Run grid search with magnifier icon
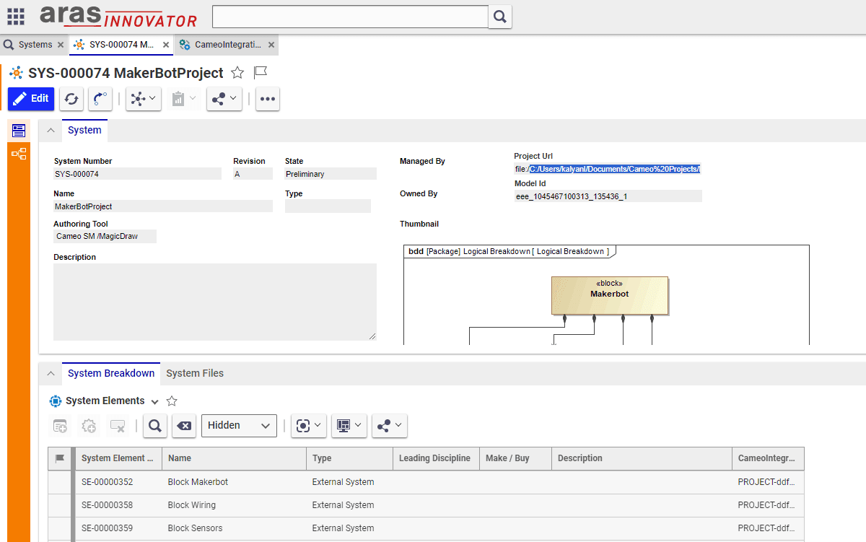The height and width of the screenshot is (542, 866). coord(155,426)
